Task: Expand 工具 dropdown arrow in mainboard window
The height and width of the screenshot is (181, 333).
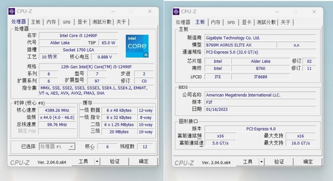Action: pyautogui.click(x=261, y=162)
